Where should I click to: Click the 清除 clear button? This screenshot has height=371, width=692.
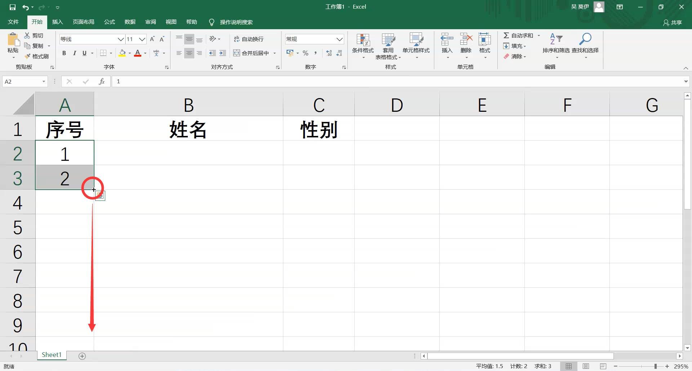pyautogui.click(x=515, y=56)
